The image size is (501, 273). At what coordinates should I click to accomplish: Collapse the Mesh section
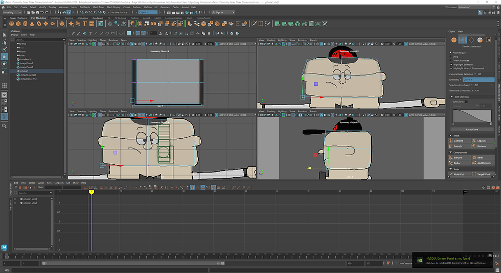(x=451, y=136)
